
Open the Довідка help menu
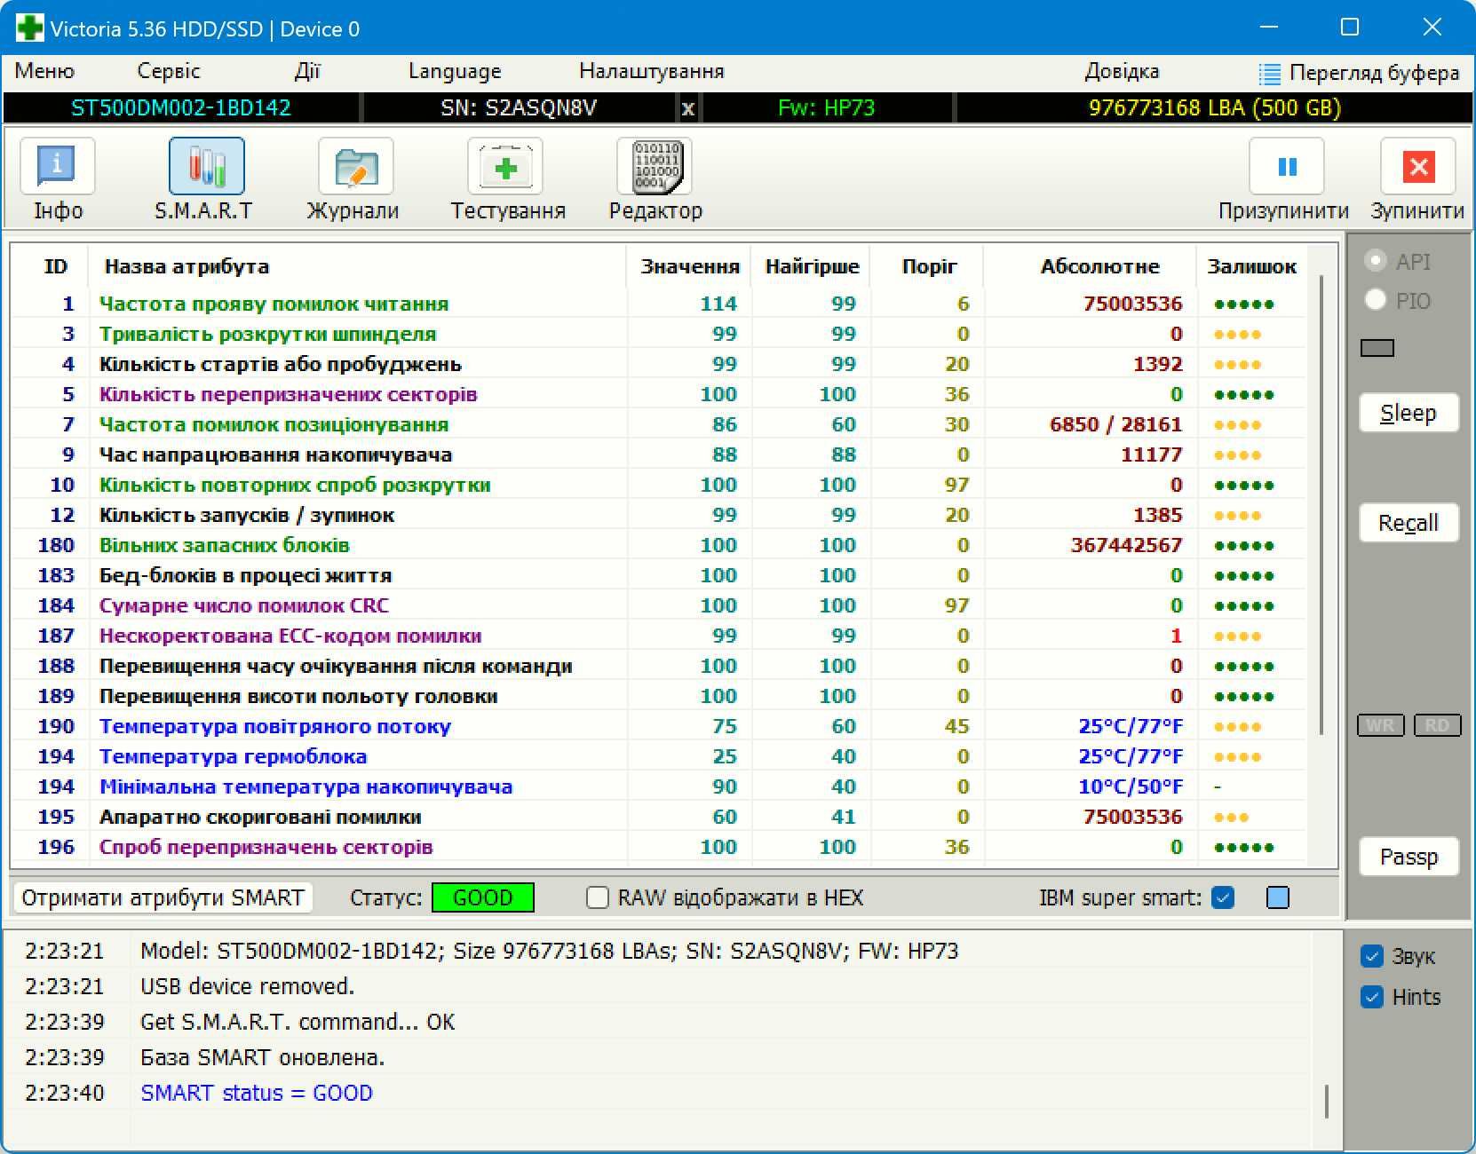click(x=1122, y=71)
